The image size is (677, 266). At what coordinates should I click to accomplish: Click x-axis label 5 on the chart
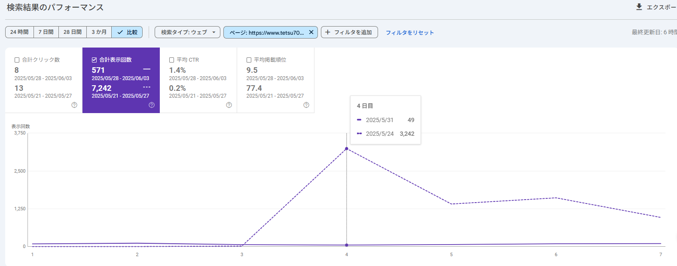[x=451, y=254]
